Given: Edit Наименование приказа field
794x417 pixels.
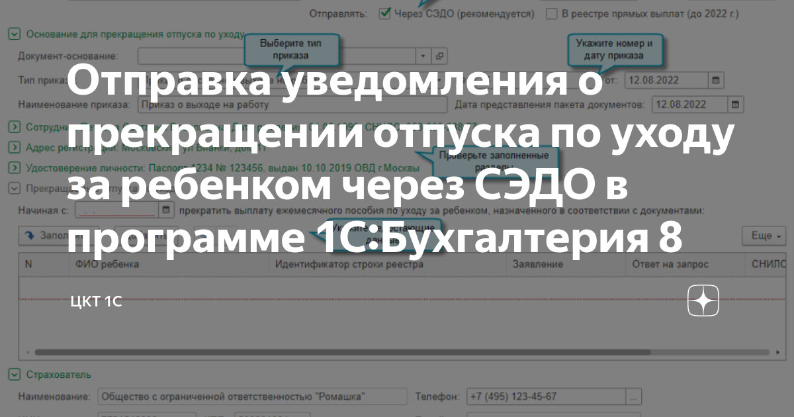Looking at the screenshot, I should 293,105.
